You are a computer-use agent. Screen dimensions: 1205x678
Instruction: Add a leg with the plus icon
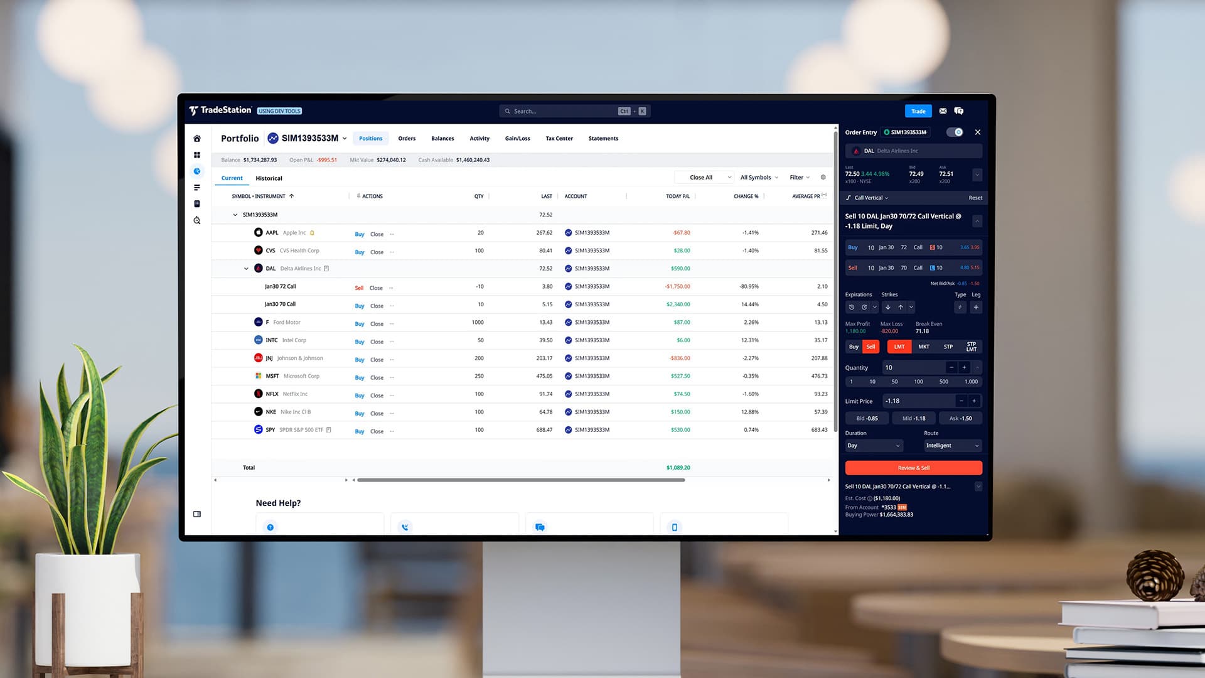click(976, 308)
